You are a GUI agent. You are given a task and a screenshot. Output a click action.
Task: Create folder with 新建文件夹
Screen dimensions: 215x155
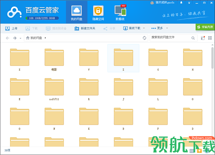(x=85, y=28)
